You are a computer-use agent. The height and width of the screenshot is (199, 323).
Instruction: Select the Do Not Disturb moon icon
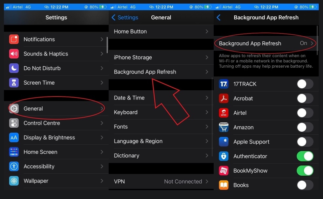coord(13,68)
